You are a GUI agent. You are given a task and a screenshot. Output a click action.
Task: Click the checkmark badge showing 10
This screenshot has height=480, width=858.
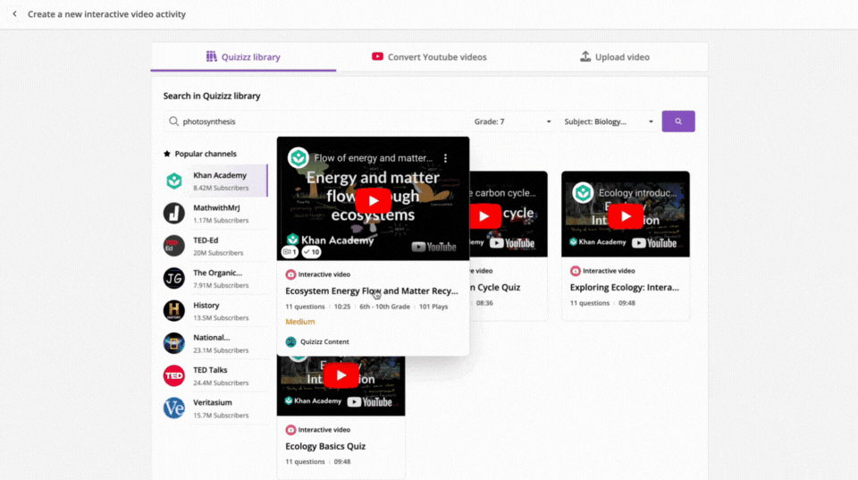[x=311, y=252]
